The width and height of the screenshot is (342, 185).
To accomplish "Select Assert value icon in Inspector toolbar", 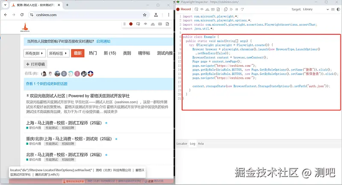I will click(212, 9).
